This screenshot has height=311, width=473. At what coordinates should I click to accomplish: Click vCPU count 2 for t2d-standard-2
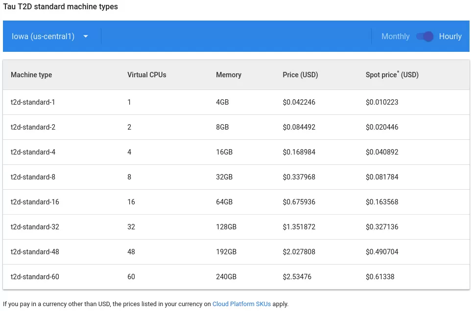point(129,127)
